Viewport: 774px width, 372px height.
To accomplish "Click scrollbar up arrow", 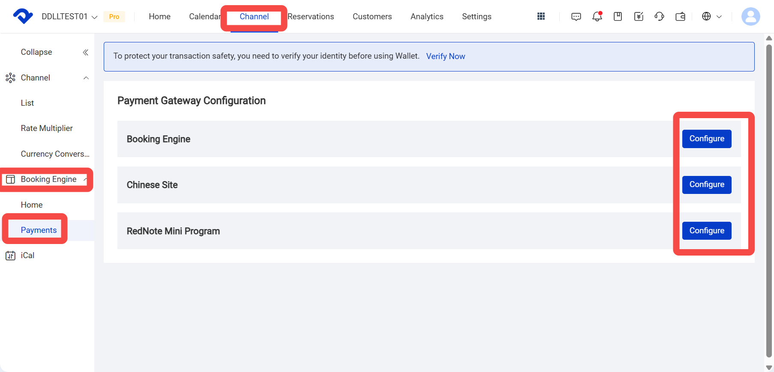I will pyautogui.click(x=769, y=38).
